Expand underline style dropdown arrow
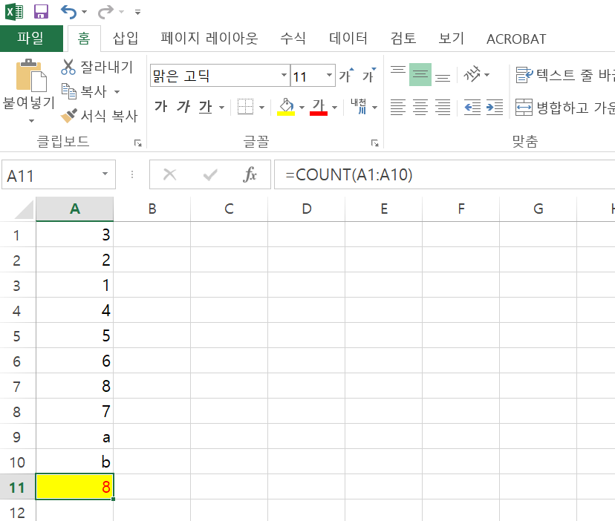Screen dimensions: 615x521 coord(221,108)
